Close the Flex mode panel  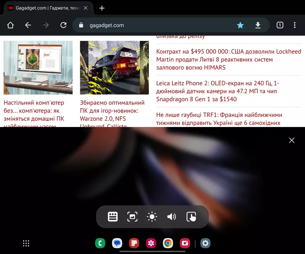coord(292,140)
